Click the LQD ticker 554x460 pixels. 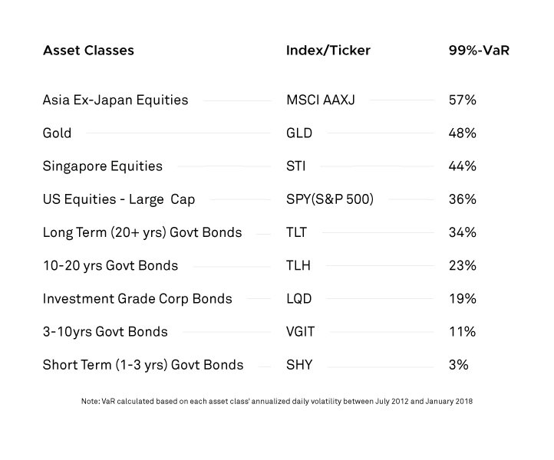coord(299,298)
